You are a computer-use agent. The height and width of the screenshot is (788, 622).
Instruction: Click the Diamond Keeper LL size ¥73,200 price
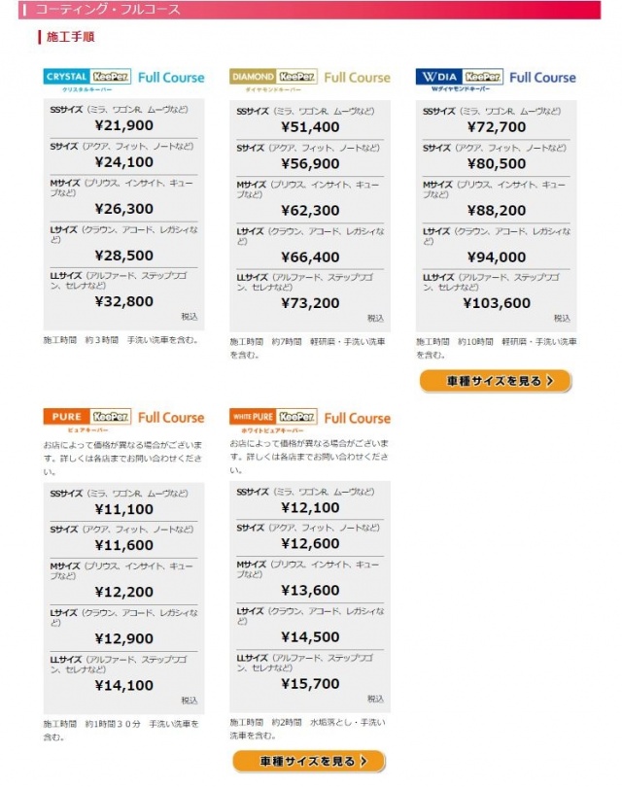pos(310,303)
